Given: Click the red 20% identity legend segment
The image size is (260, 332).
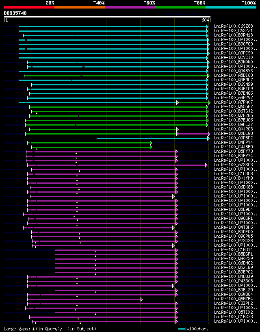Looking at the screenshot, I should pyautogui.click(x=29, y=7).
